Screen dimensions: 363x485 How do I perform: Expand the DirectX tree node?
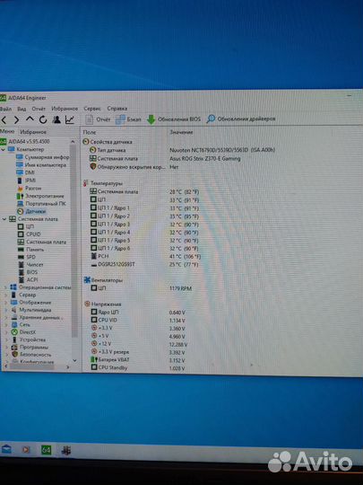pos(6,332)
